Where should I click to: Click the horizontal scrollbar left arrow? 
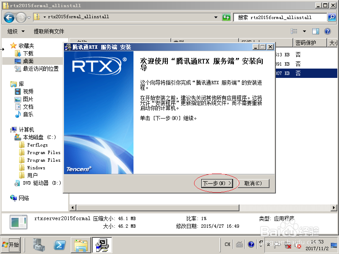(x=72, y=207)
